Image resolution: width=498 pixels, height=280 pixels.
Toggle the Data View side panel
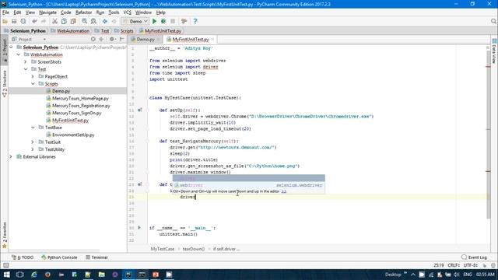click(x=494, y=51)
